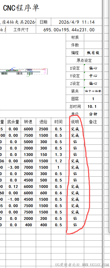
Task: Select the empty value cell beside 材质
Action: tap(93, 37)
